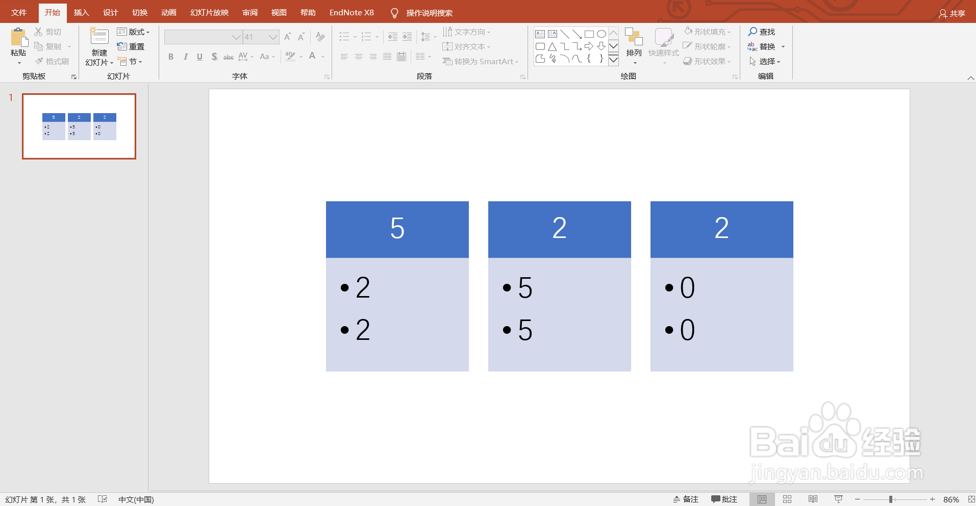Switch to the Insert (插入) tab
This screenshot has width=976, height=506.
pos(81,13)
